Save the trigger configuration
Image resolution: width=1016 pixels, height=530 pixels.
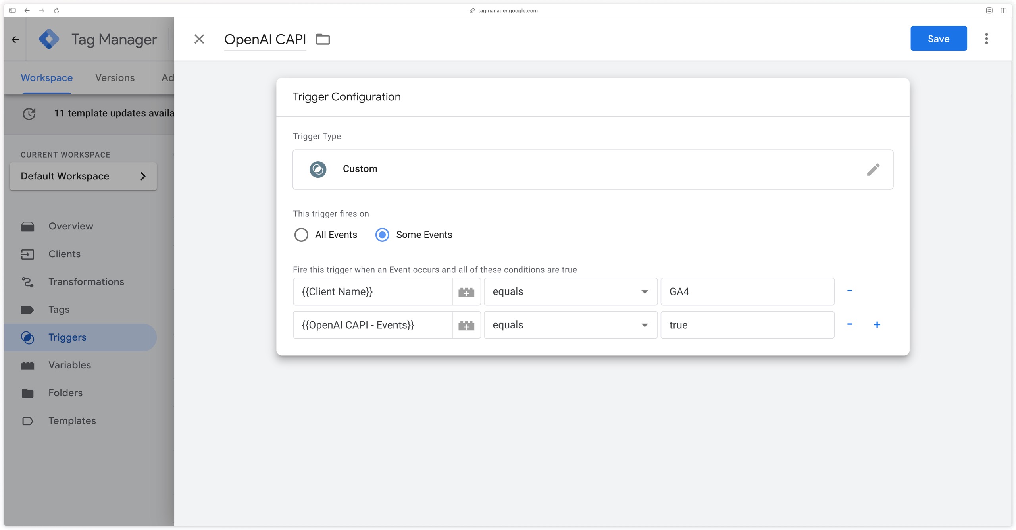(x=938, y=39)
